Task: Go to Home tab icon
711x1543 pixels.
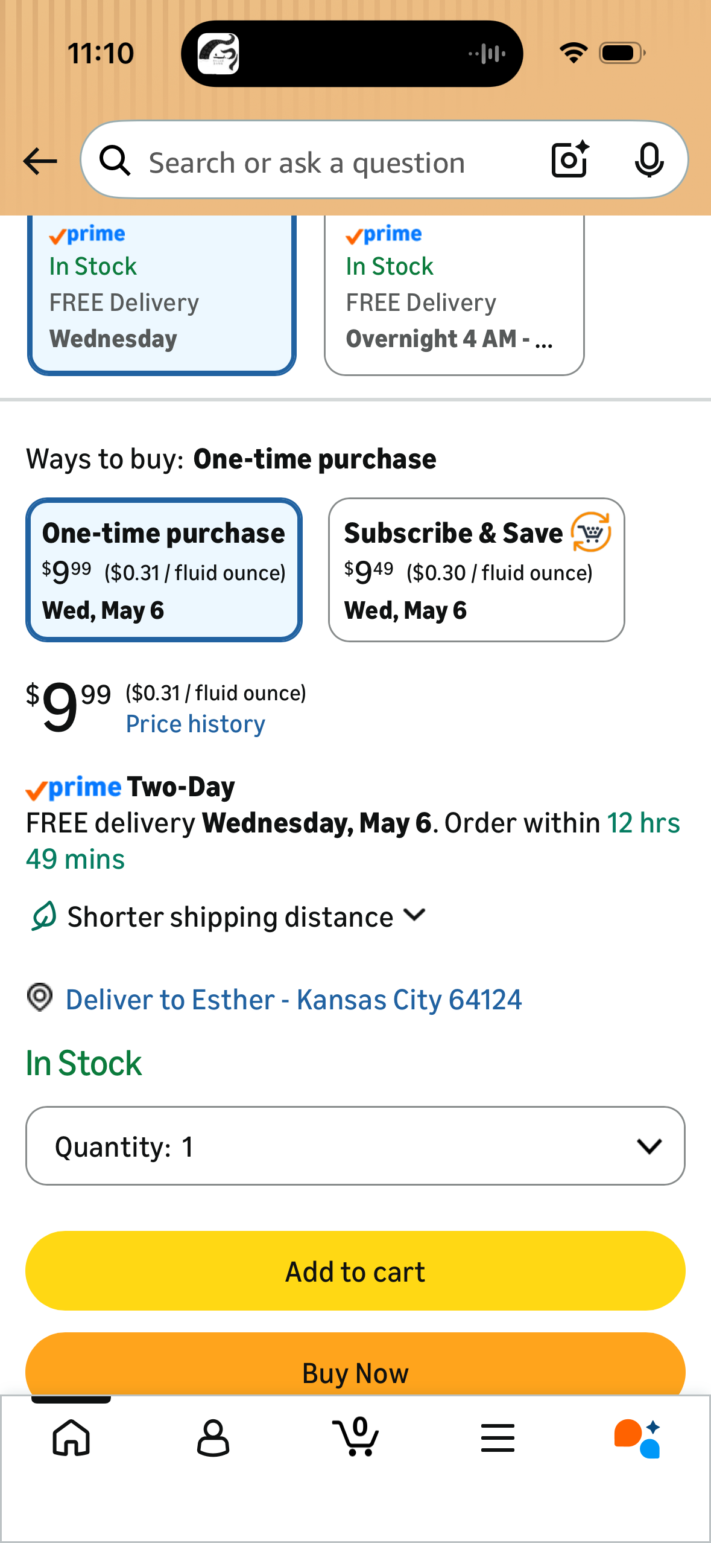Action: click(71, 1437)
